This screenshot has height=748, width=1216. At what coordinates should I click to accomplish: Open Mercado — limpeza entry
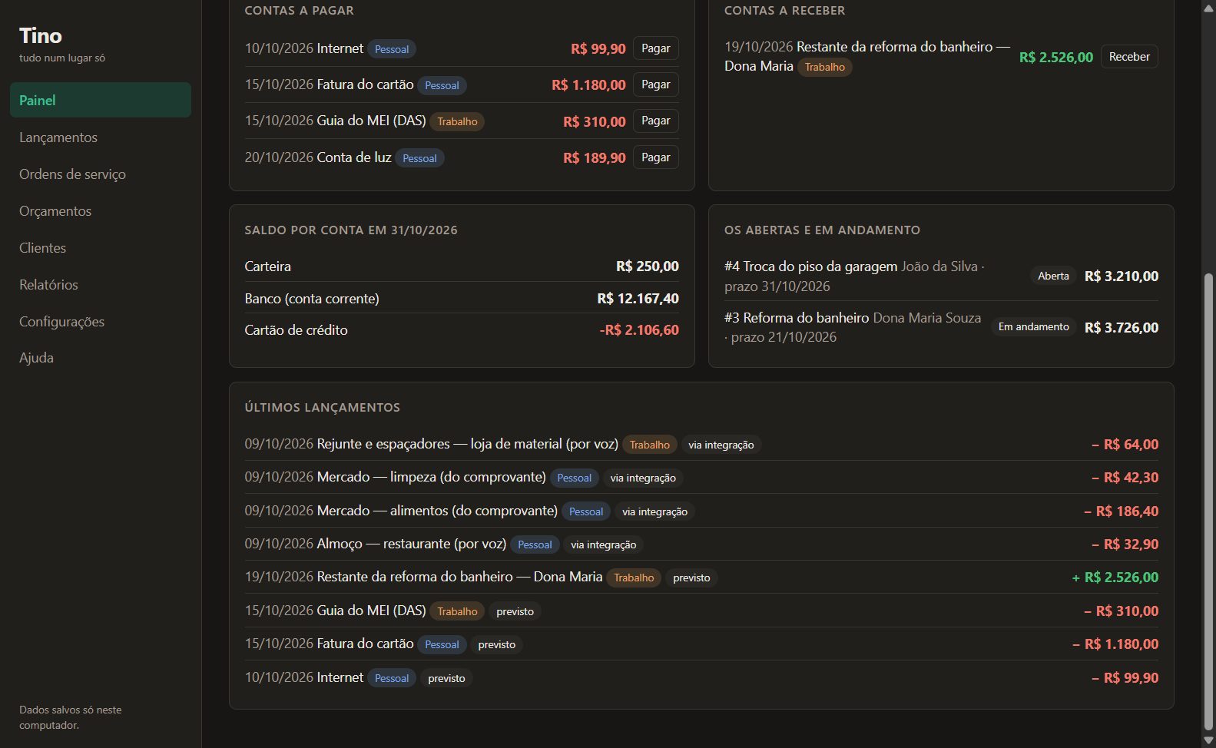pyautogui.click(x=701, y=477)
